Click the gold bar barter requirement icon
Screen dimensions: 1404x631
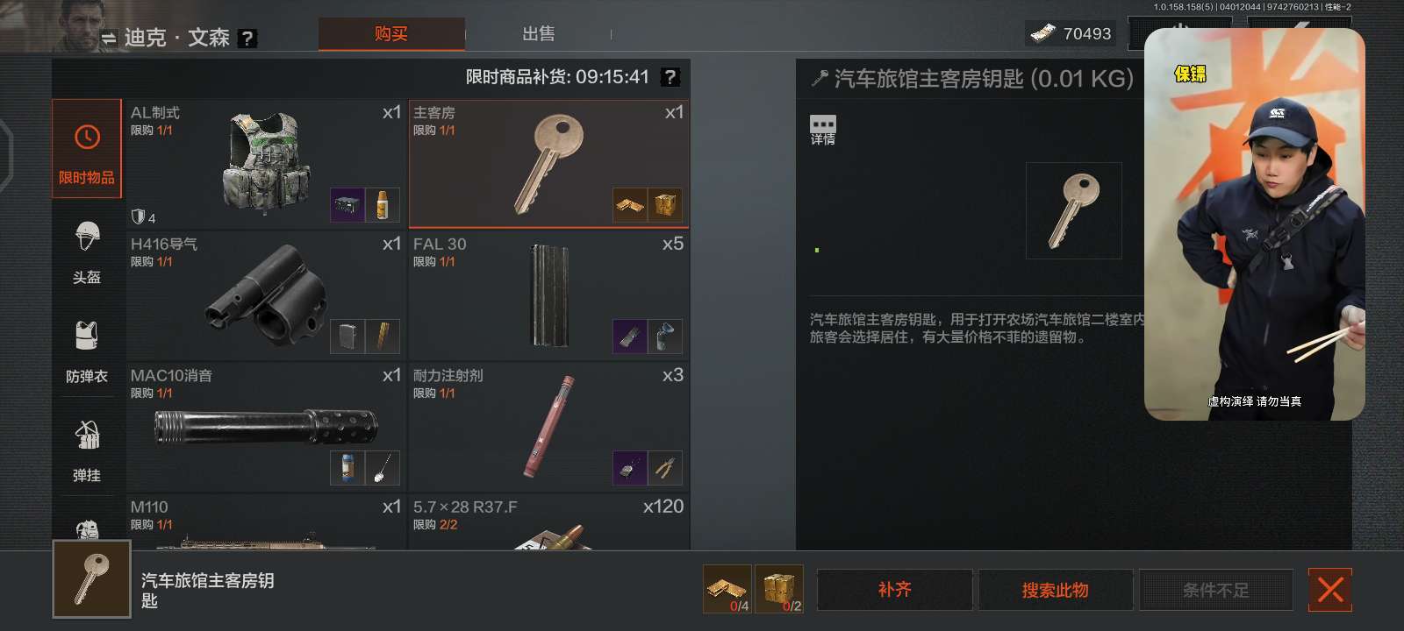(727, 589)
